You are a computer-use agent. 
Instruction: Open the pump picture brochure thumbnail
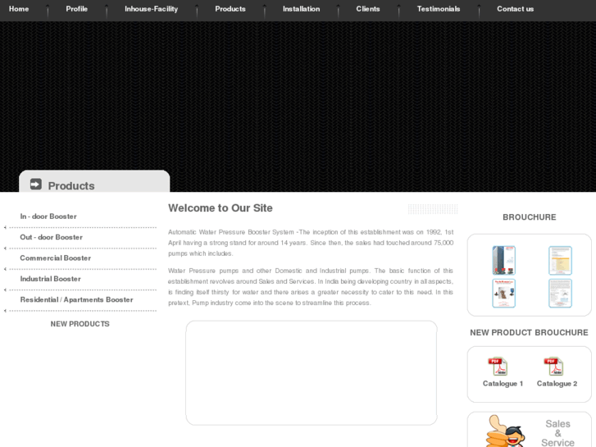503,294
